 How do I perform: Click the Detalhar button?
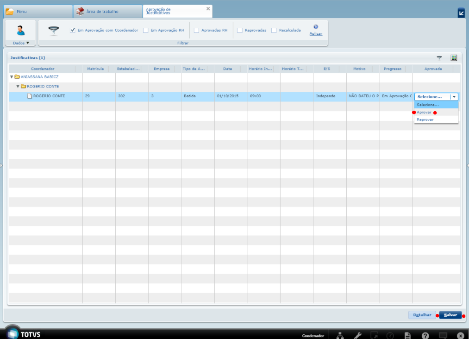coord(422,315)
